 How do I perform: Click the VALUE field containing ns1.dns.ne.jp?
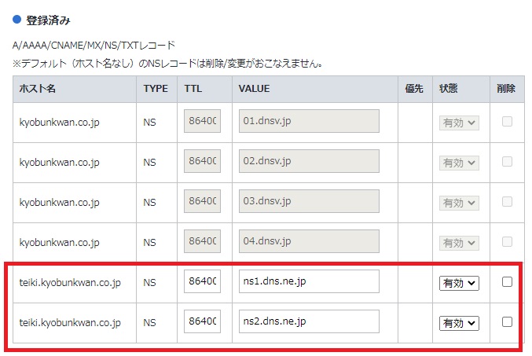tap(309, 282)
